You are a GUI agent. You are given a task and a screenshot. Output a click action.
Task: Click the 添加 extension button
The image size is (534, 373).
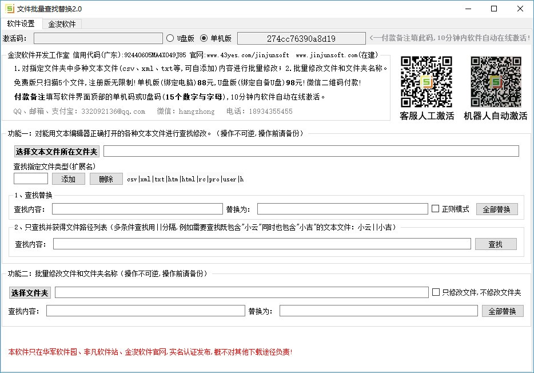[69, 179]
